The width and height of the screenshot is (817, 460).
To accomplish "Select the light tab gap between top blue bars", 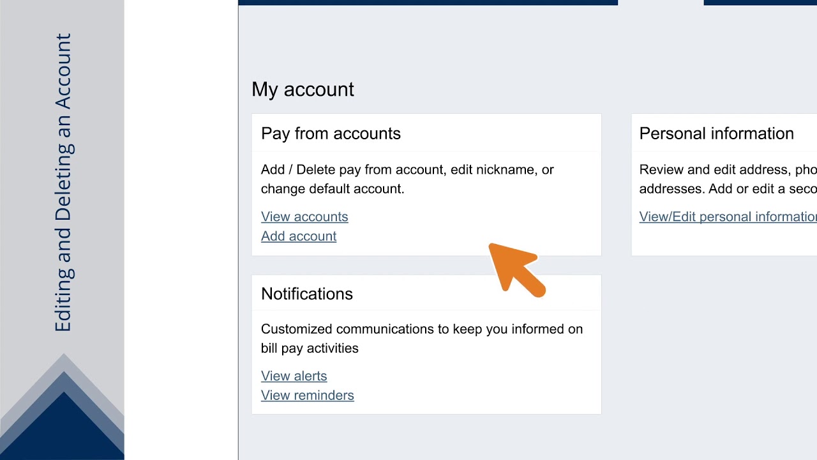I will pyautogui.click(x=661, y=3).
